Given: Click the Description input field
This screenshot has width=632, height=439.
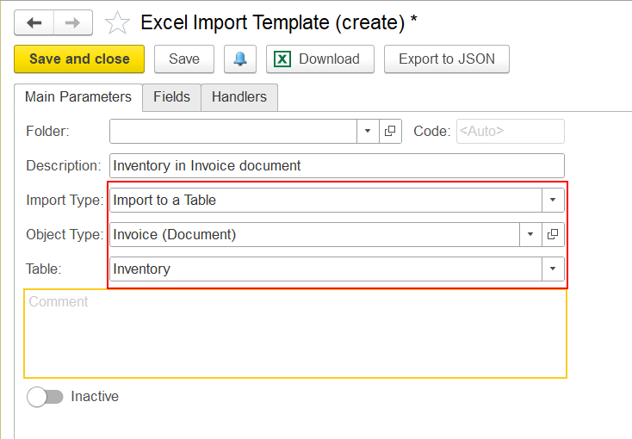Looking at the screenshot, I should click(337, 165).
